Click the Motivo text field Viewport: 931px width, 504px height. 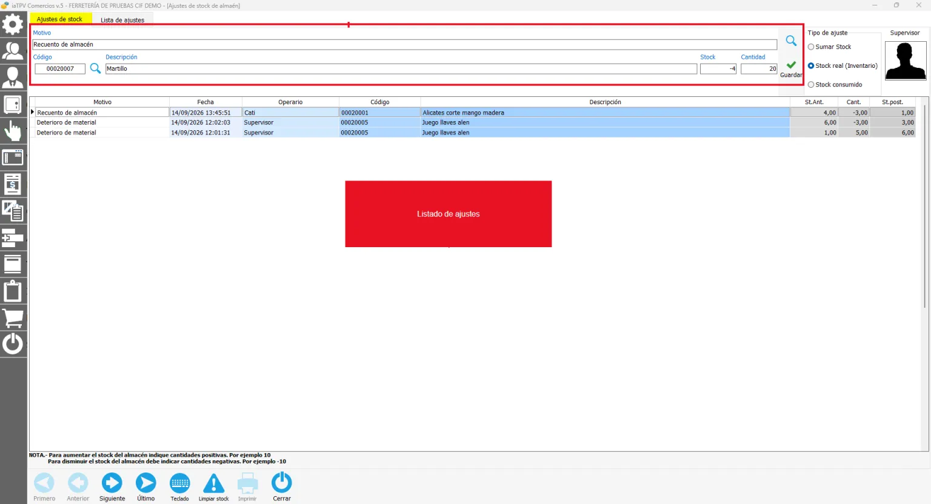(x=404, y=44)
